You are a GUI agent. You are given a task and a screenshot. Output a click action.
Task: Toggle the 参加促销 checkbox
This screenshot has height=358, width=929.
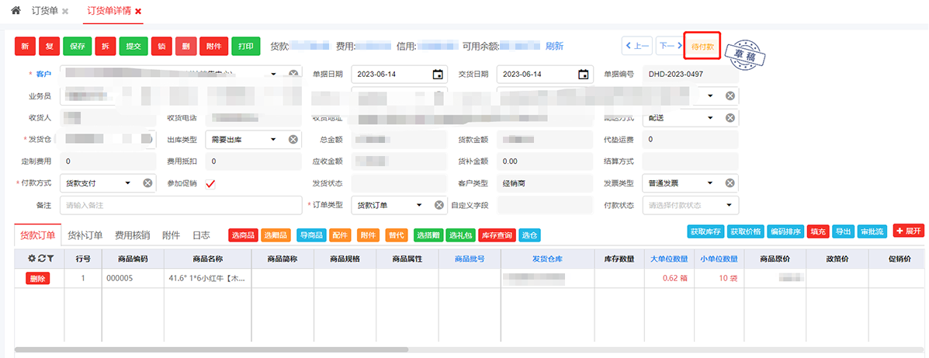(x=210, y=183)
